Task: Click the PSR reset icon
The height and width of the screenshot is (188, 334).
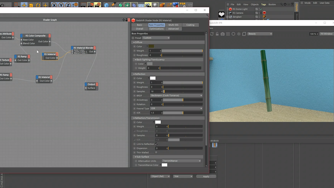Action: point(182,5)
